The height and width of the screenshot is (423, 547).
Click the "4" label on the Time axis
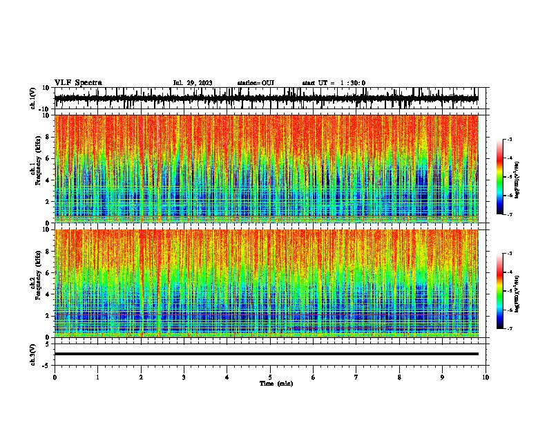(x=227, y=377)
